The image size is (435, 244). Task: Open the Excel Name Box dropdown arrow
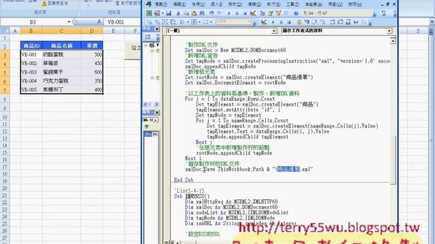(69, 22)
